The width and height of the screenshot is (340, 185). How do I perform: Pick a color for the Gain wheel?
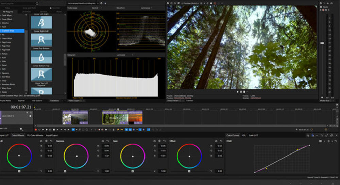tap(159, 141)
